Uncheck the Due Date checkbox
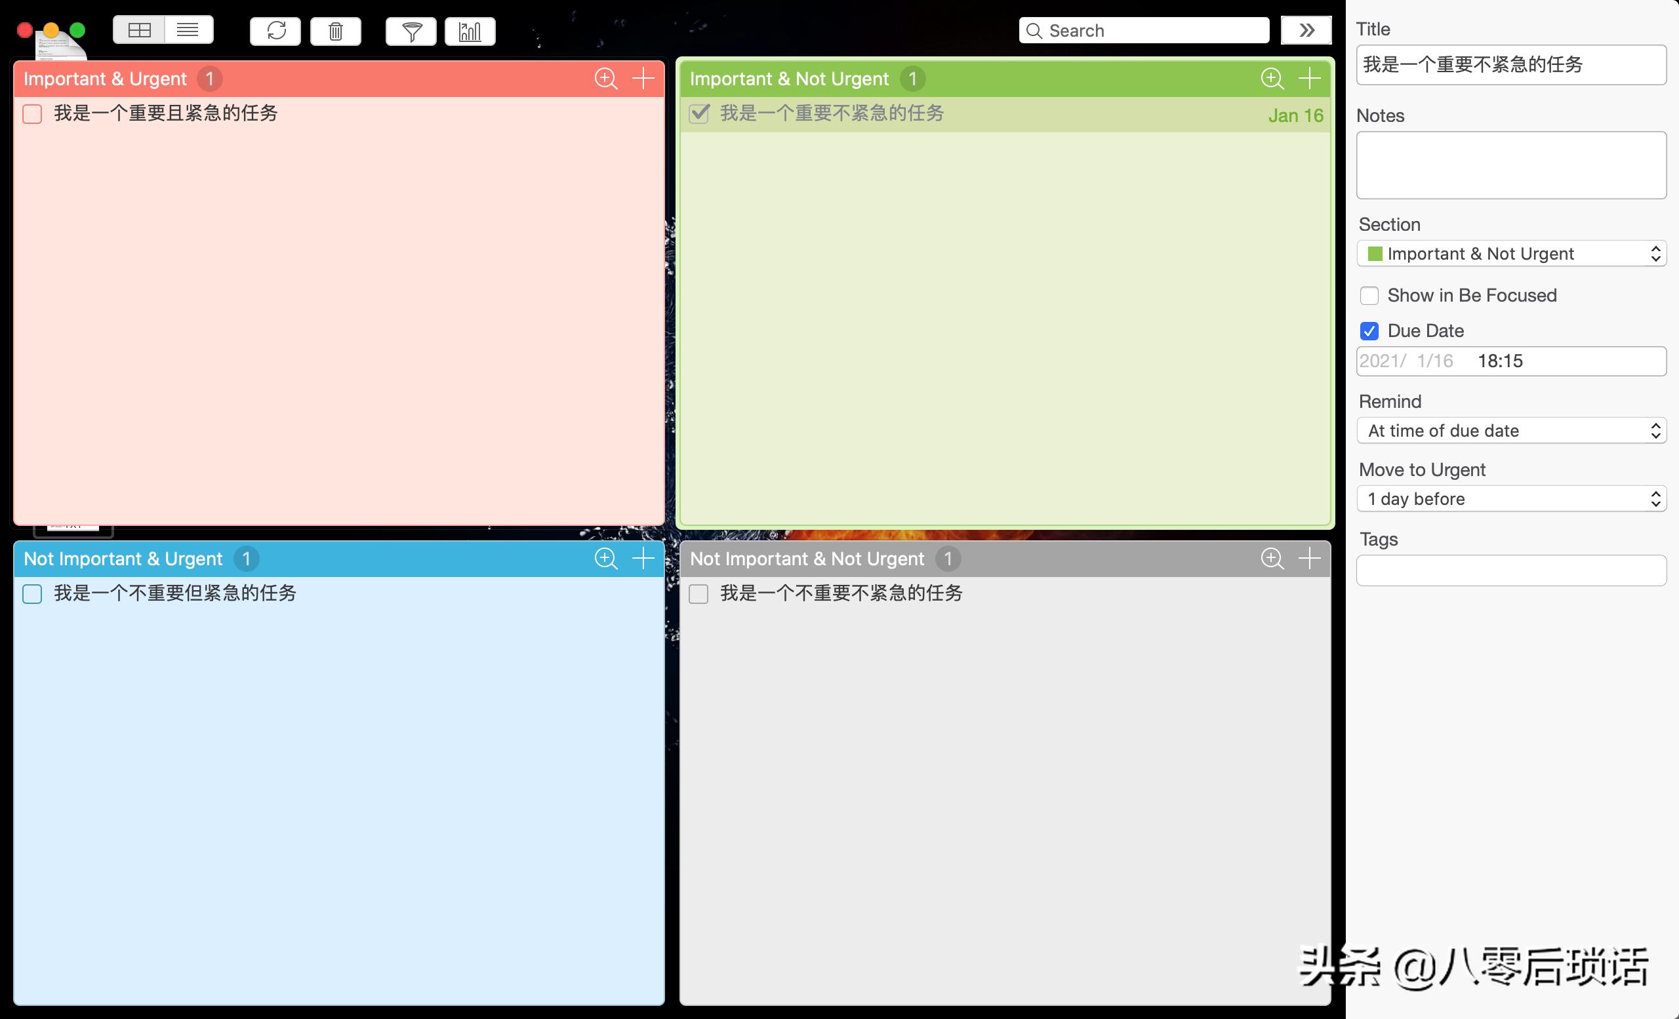The height and width of the screenshot is (1019, 1679). point(1369,331)
